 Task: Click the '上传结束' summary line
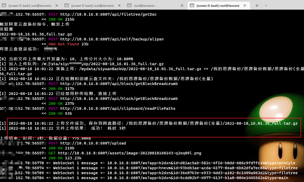coord(45,138)
